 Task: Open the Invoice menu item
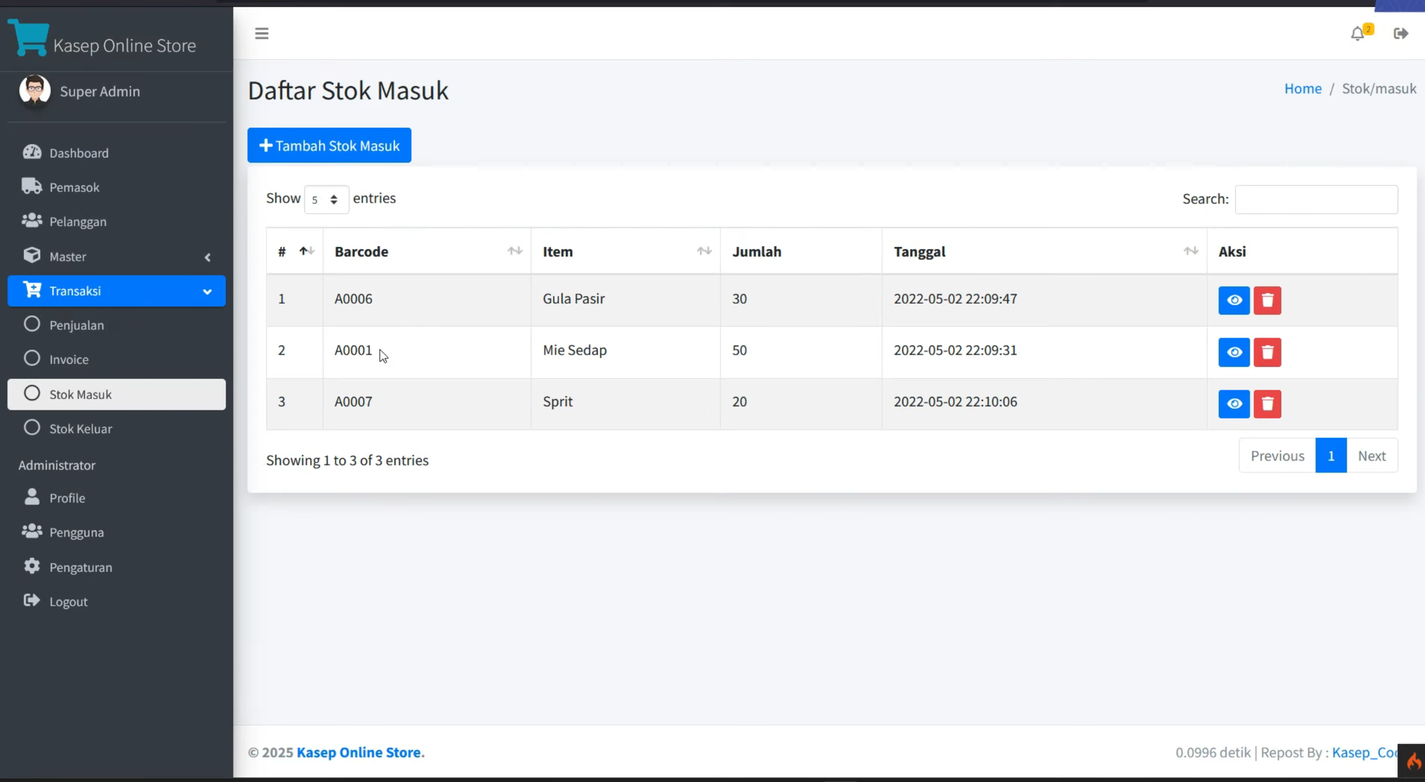point(116,359)
